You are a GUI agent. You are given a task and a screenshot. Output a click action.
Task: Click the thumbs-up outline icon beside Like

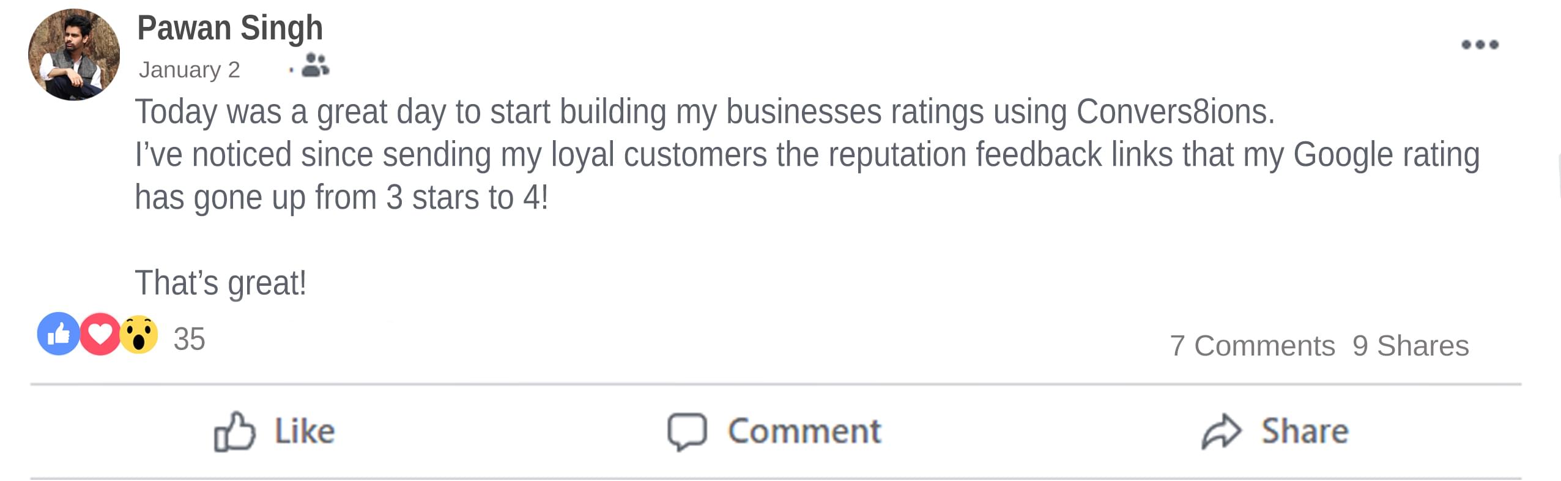234,431
